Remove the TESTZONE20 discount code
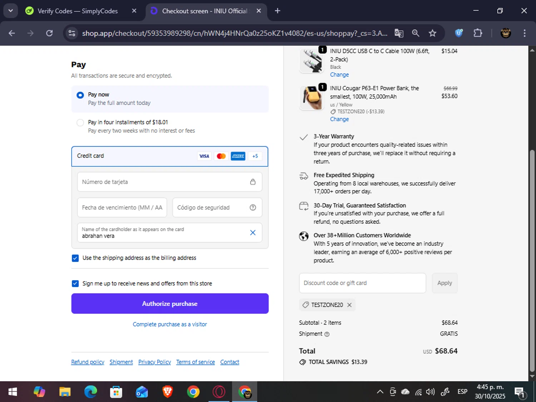This screenshot has width=536, height=402. coord(349,305)
